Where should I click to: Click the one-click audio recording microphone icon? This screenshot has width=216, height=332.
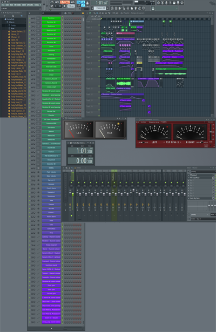166,3
